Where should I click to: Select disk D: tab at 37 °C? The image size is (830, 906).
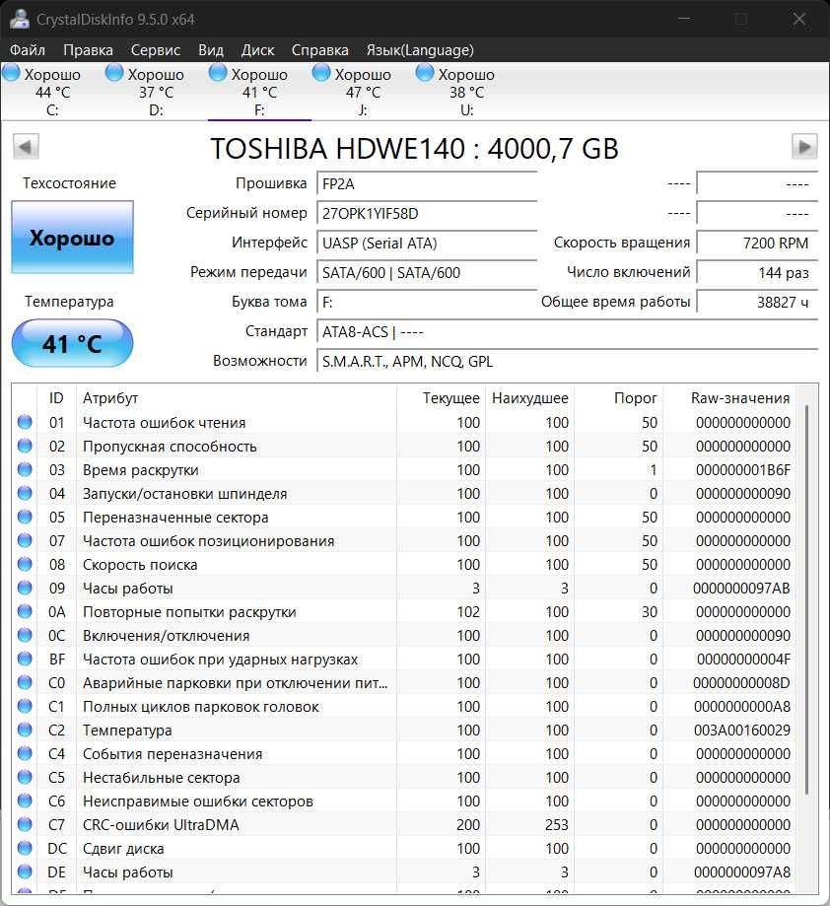(156, 92)
